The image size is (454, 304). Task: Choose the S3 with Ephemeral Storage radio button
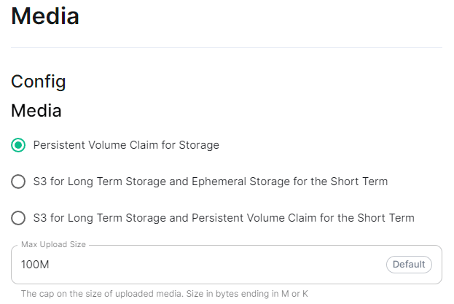click(x=18, y=182)
